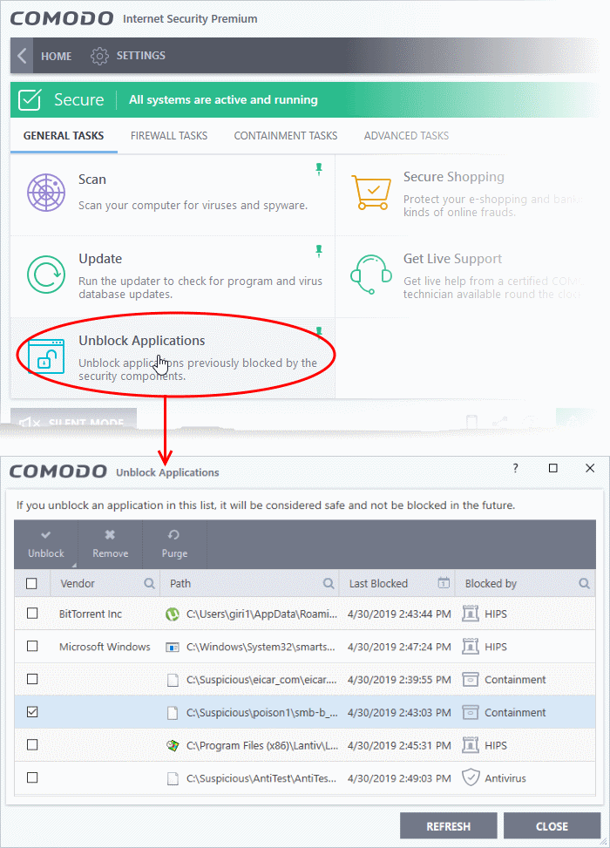Image resolution: width=610 pixels, height=848 pixels.
Task: Open the Get Live Support tile
Action: (x=465, y=277)
